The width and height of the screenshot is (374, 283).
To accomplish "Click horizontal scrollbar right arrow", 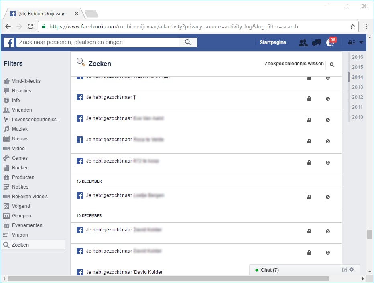I will pos(363,279).
